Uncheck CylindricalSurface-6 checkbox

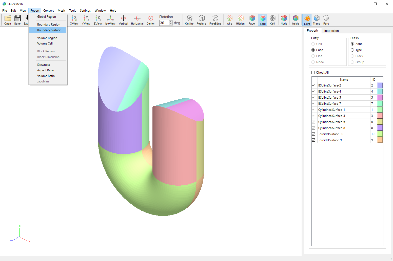pos(313,122)
